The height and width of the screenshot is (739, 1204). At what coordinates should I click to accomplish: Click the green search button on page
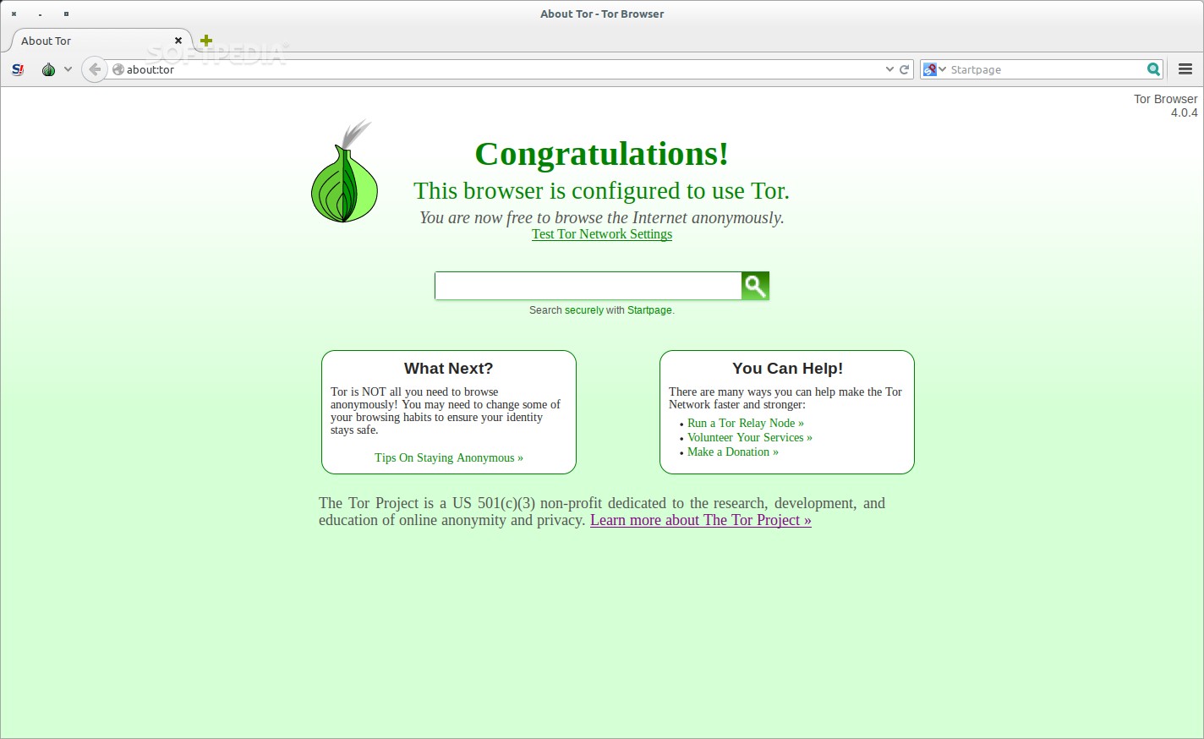(755, 286)
